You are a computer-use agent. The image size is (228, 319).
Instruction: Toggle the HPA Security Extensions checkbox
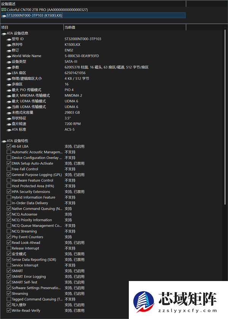(9, 192)
